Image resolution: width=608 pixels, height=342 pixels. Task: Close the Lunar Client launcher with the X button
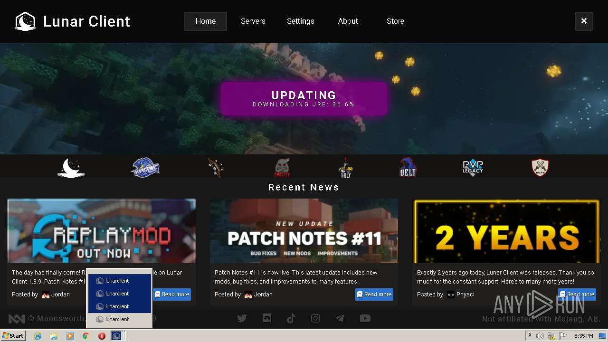[584, 21]
